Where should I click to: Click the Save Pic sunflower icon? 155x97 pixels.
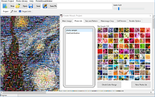tap(45, 6)
